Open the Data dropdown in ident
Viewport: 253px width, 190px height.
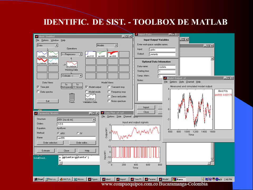pos(48,45)
